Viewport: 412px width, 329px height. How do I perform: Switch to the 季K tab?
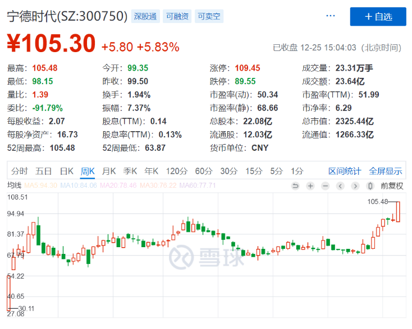pos(130,172)
